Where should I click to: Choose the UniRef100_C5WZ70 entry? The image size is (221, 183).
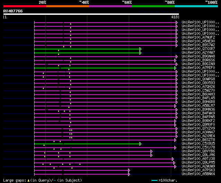click(198, 91)
